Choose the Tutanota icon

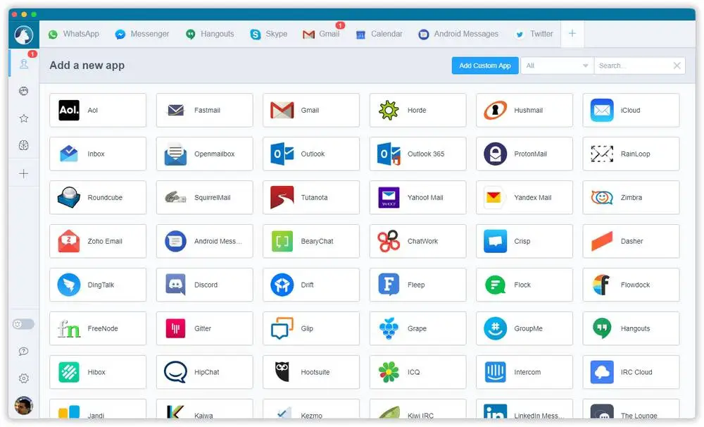pos(282,197)
